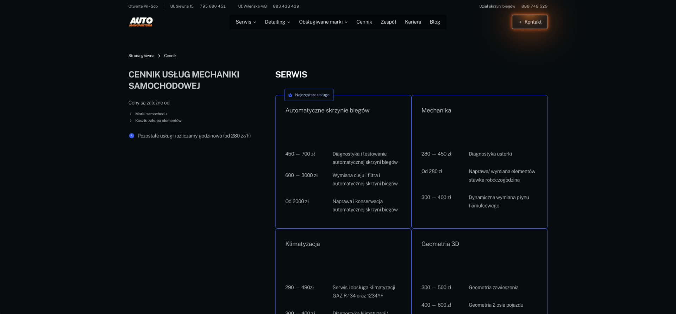Open the Blog menu item

pyautogui.click(x=435, y=22)
